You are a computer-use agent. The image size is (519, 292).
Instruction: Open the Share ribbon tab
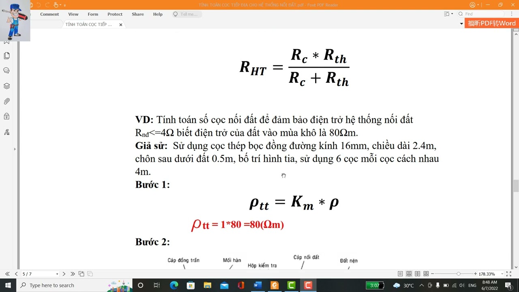[x=138, y=14]
